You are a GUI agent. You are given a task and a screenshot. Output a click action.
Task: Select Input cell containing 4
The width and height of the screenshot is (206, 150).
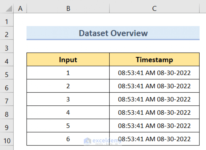[x=68, y=112]
